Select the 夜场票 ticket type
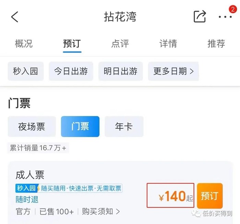Viewport: 240px width, 224px height. click(x=32, y=127)
